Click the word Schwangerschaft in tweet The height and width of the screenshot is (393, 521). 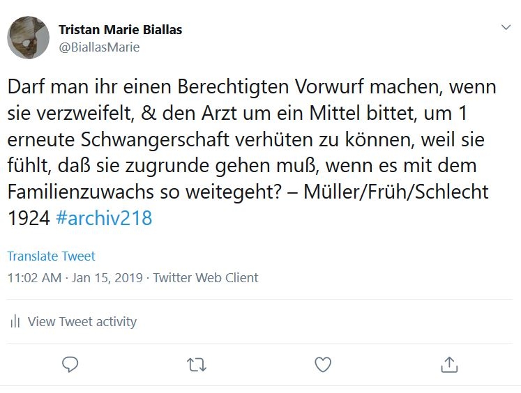click(x=155, y=139)
